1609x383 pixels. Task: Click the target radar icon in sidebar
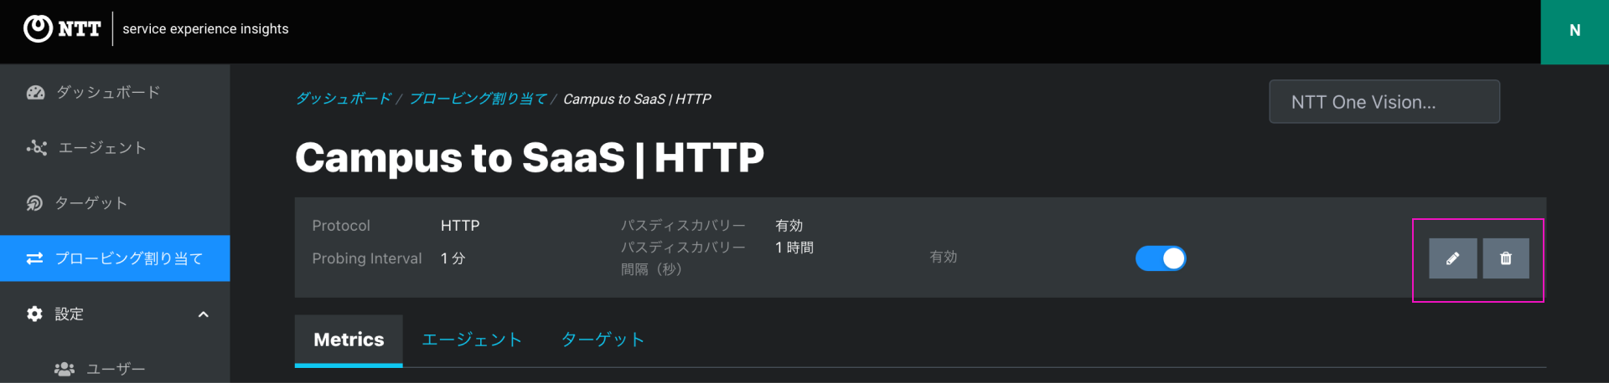tap(34, 203)
